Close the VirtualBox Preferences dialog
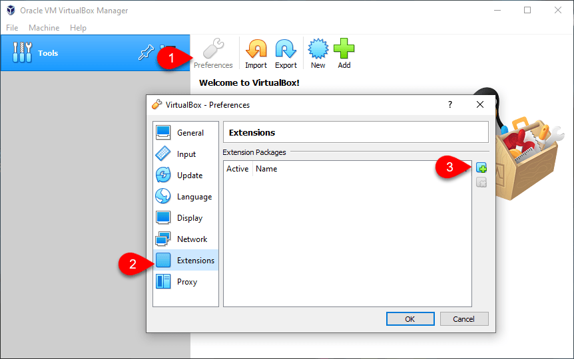574x359 pixels. 480,104
